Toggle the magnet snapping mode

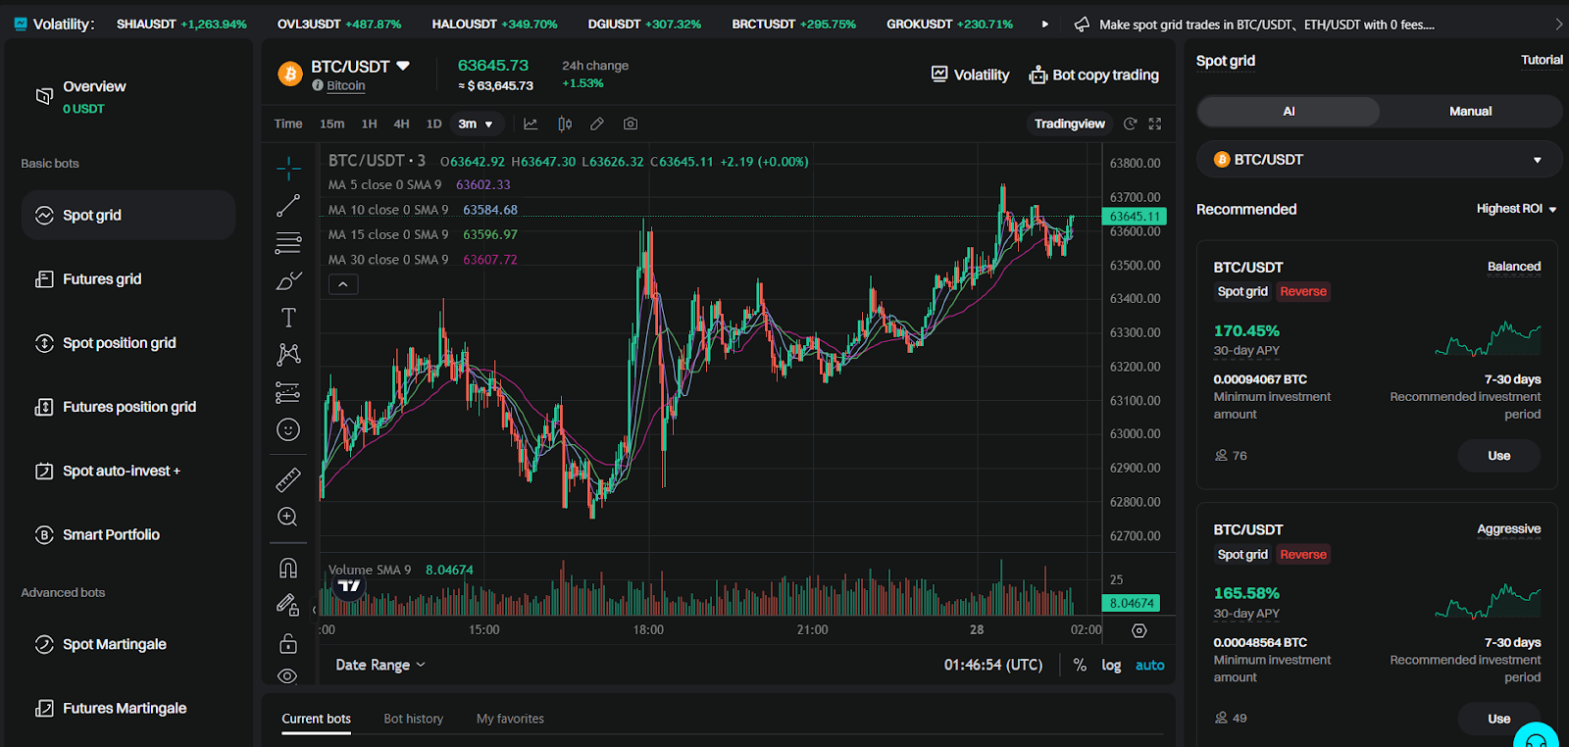(288, 569)
